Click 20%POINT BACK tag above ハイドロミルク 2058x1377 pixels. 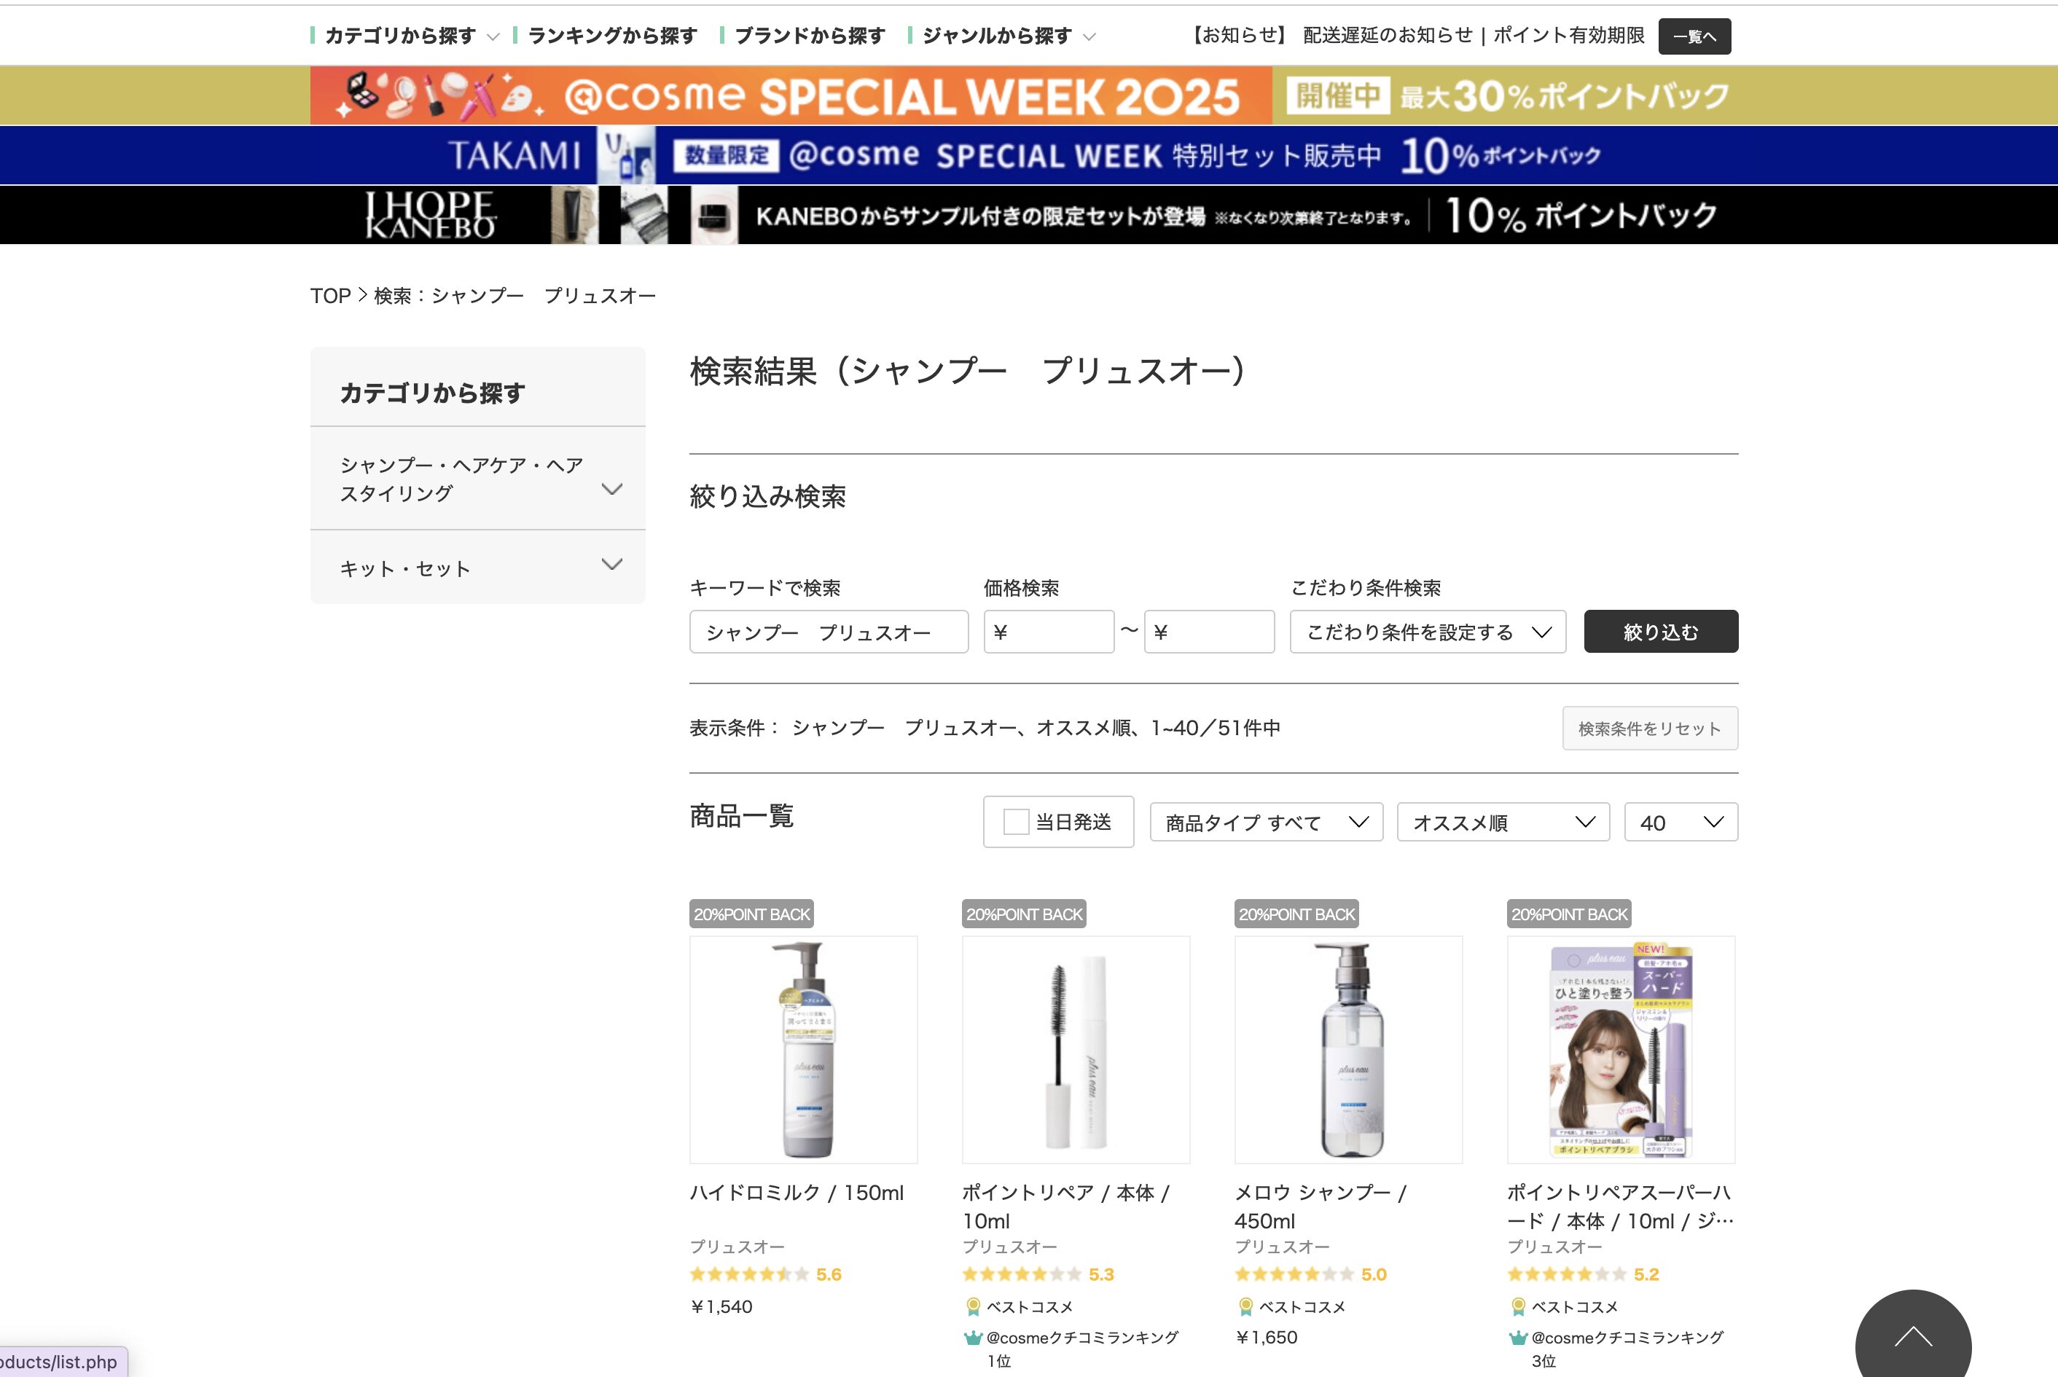coord(752,914)
